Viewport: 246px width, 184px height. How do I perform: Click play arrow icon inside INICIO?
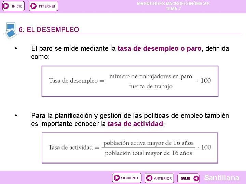click(6, 6)
